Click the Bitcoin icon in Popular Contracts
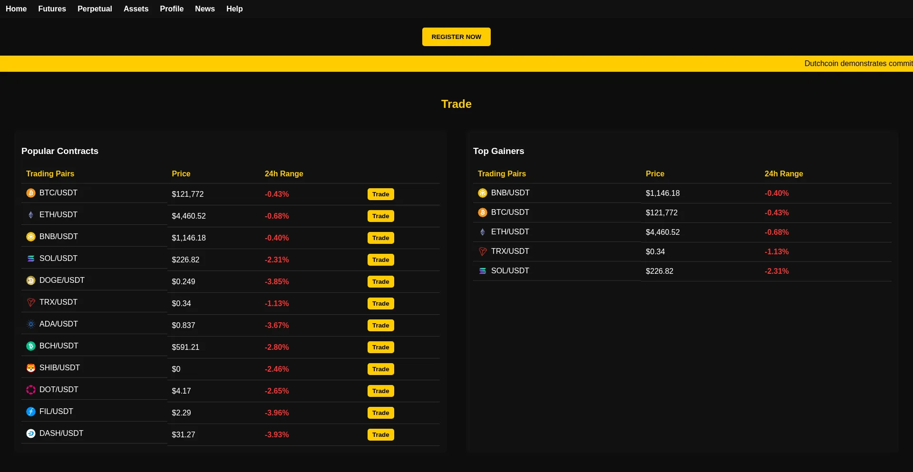The image size is (913, 472). [x=31, y=193]
